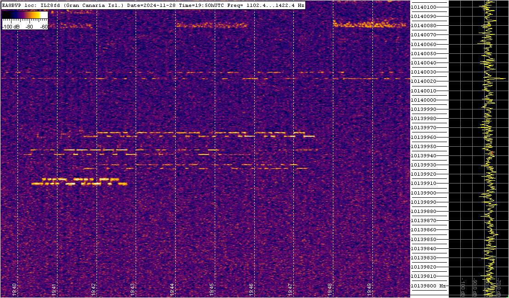Screen dimensions: 509x298
Task: Click the 19:48 time marker label
Action: coord(330,289)
